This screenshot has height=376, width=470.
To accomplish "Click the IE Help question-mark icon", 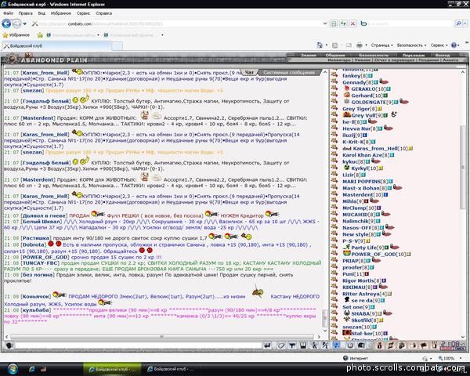I will (454, 45).
